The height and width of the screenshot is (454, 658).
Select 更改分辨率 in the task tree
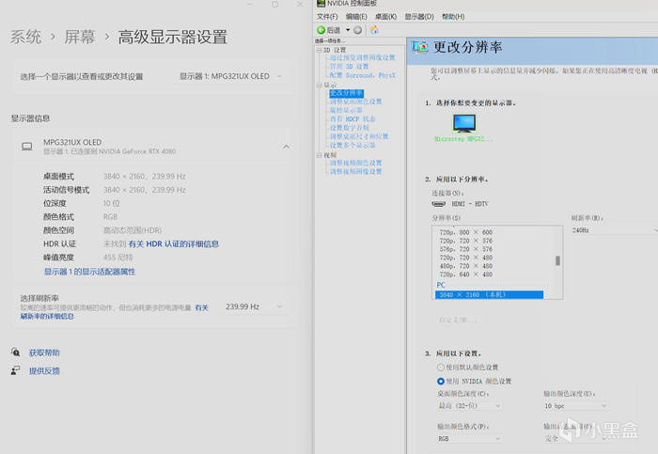(x=346, y=93)
